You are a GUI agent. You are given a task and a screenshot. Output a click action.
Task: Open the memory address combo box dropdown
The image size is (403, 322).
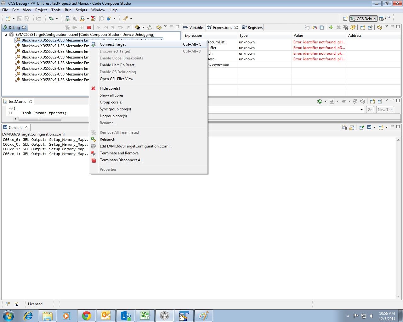pyautogui.click(x=361, y=110)
